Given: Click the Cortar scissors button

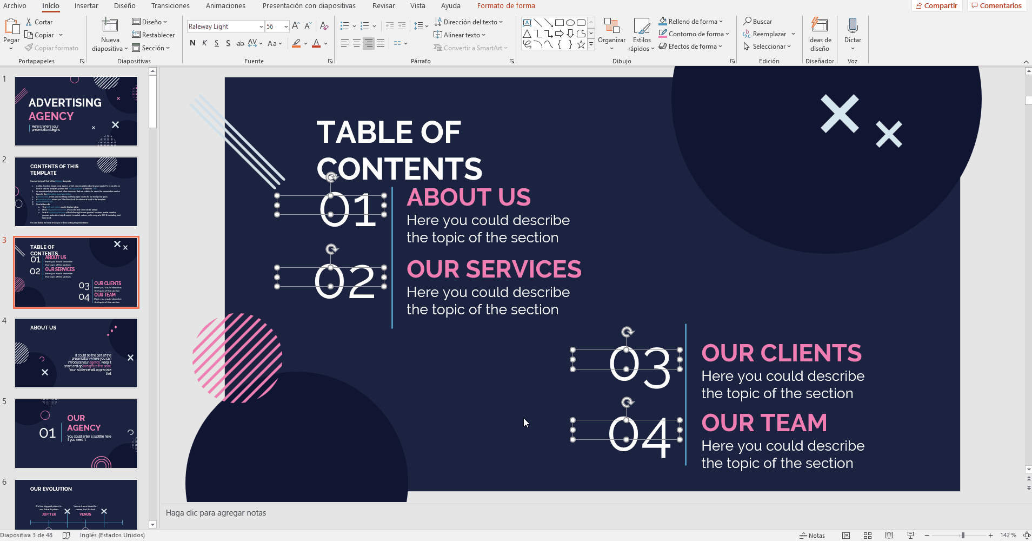Looking at the screenshot, I should tap(39, 22).
